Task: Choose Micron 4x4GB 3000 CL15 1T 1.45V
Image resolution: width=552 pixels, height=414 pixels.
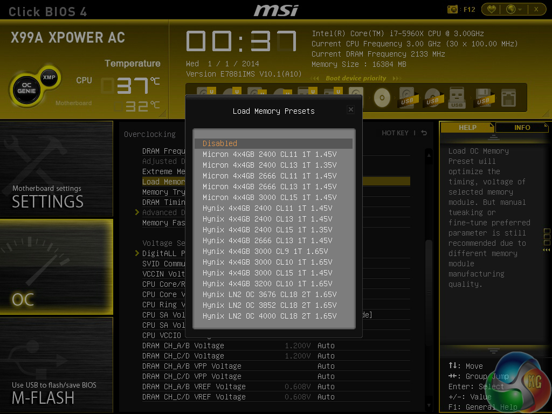Action: click(x=273, y=197)
